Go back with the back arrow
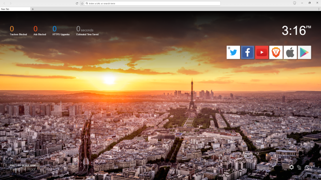The height and width of the screenshot is (180, 321). pyautogui.click(x=4, y=3)
